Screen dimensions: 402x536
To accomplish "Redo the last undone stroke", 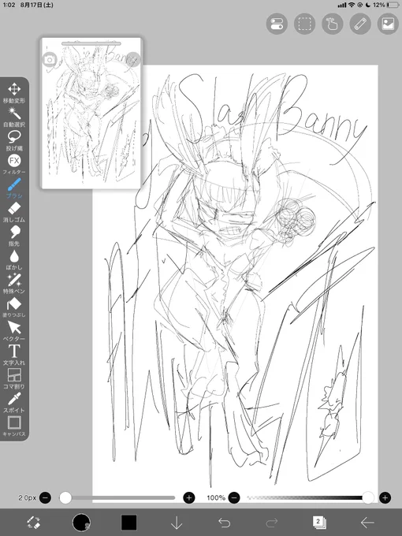I will click(272, 523).
